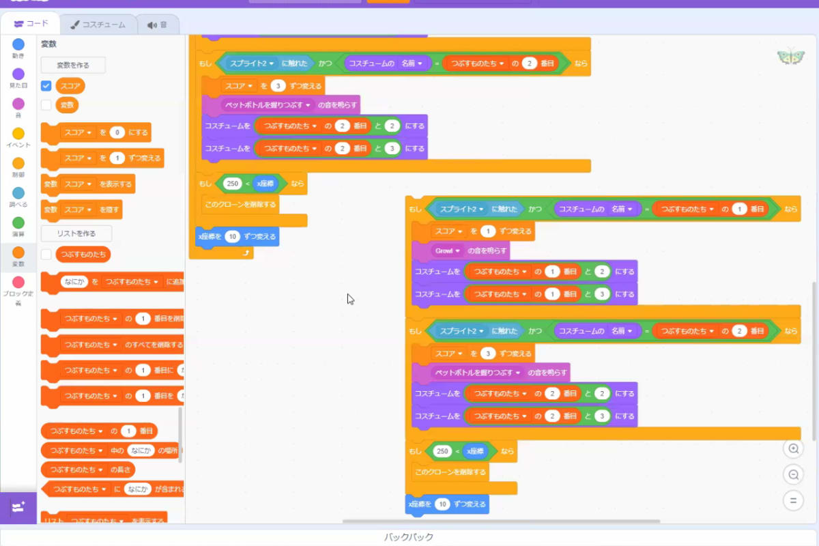Enable the 変数 variable checkbox
819x546 pixels.
pyautogui.click(x=46, y=105)
